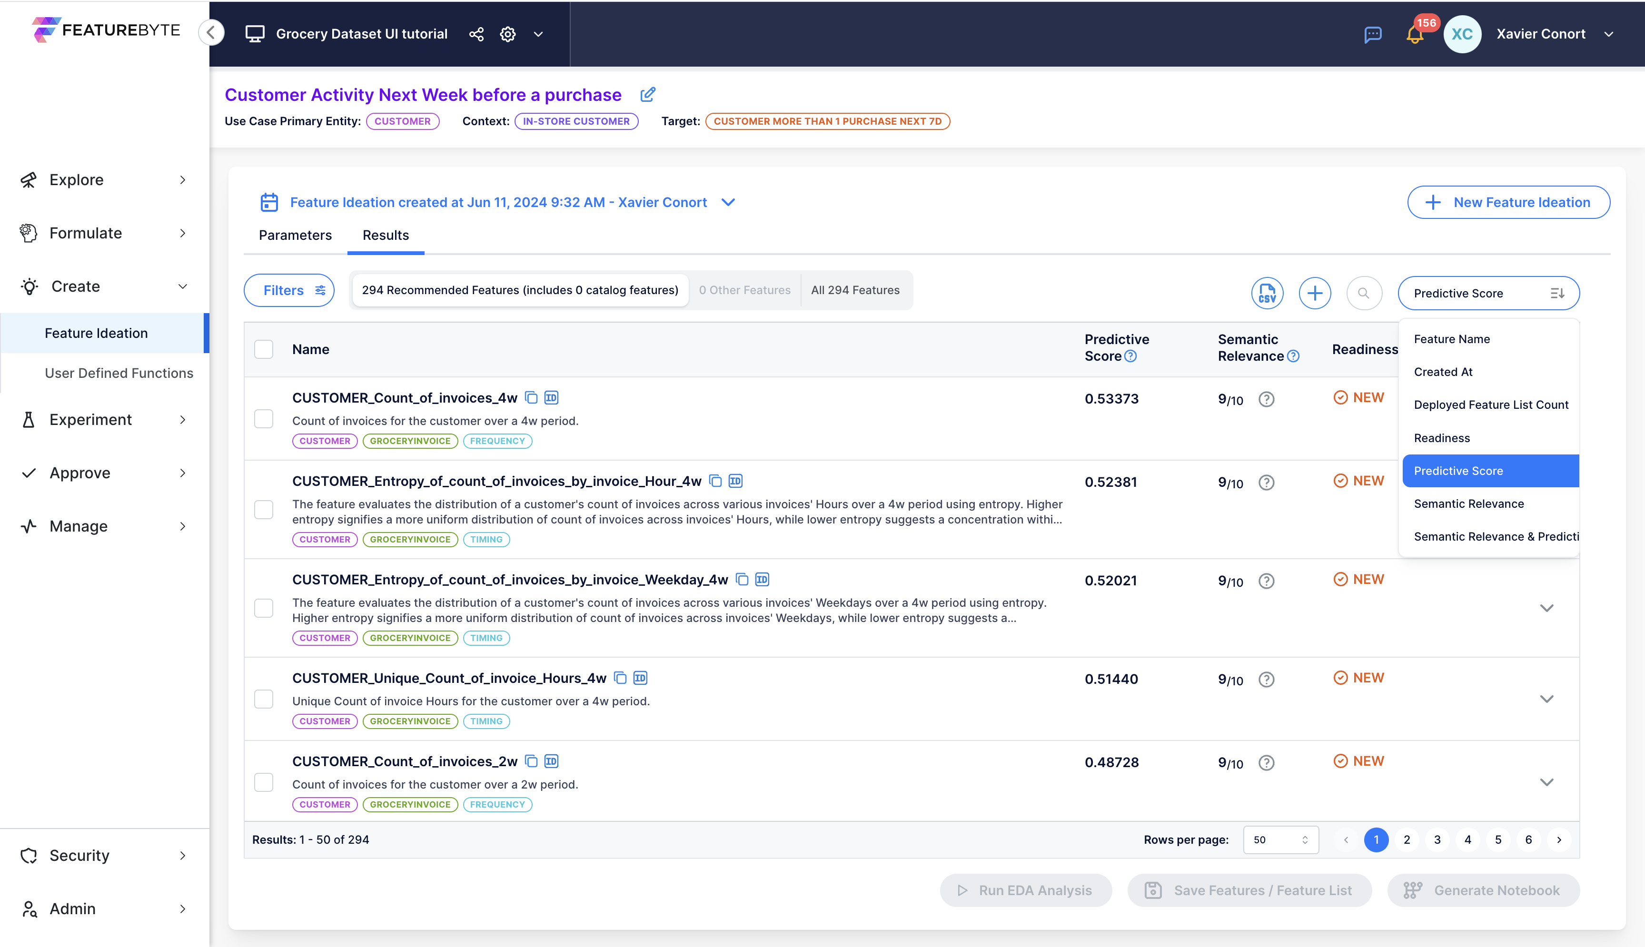This screenshot has height=947, width=1645.
Task: Go to next page arrow
Action: [1559, 839]
